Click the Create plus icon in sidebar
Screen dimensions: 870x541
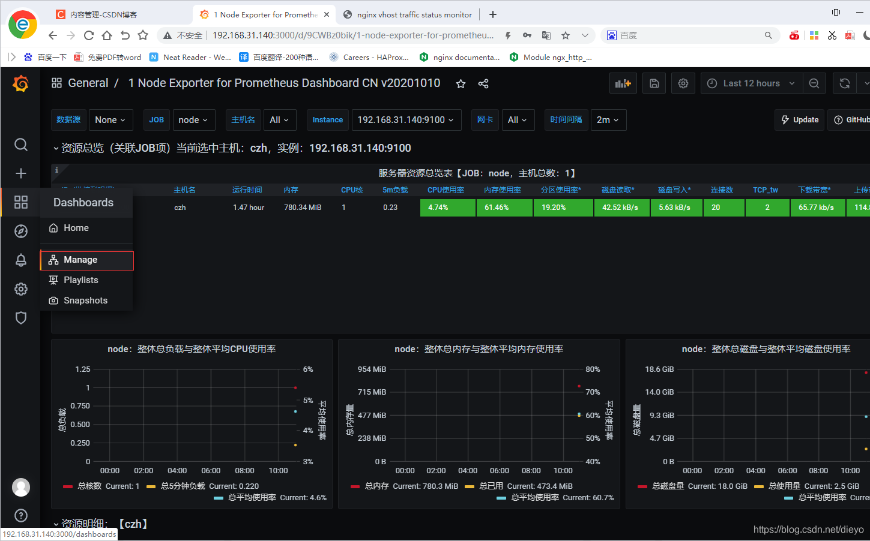click(x=20, y=173)
